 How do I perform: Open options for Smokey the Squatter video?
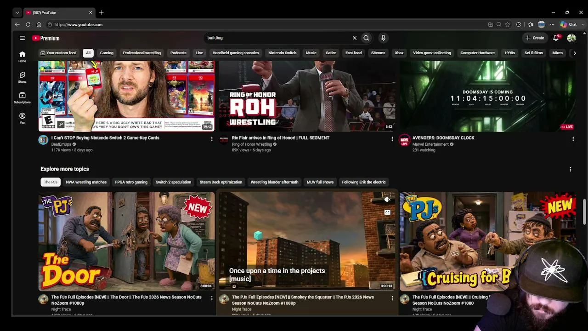tap(392, 298)
